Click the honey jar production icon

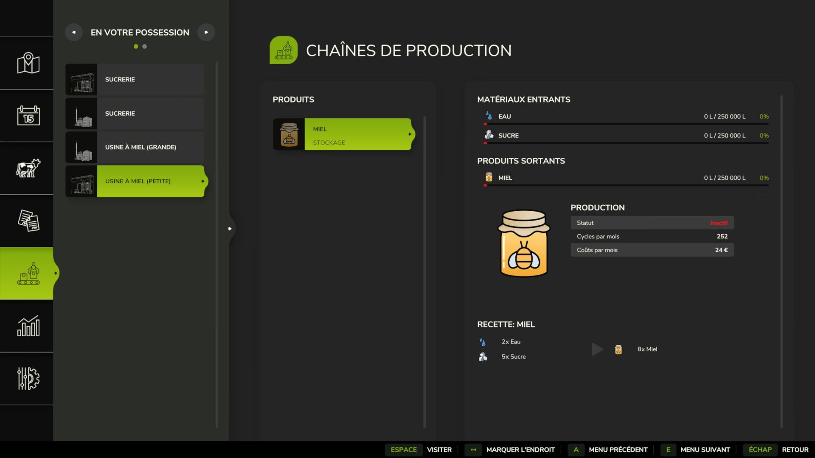click(523, 245)
